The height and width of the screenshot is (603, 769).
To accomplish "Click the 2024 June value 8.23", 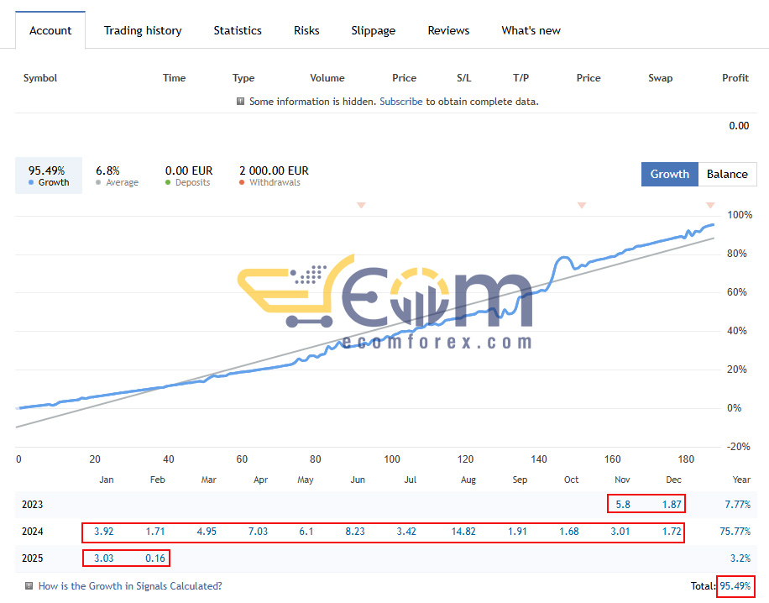I will 355,532.
